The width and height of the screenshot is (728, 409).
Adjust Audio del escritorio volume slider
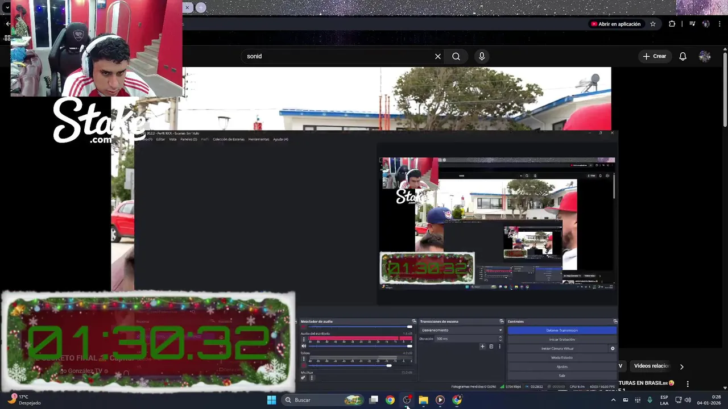[359, 346]
